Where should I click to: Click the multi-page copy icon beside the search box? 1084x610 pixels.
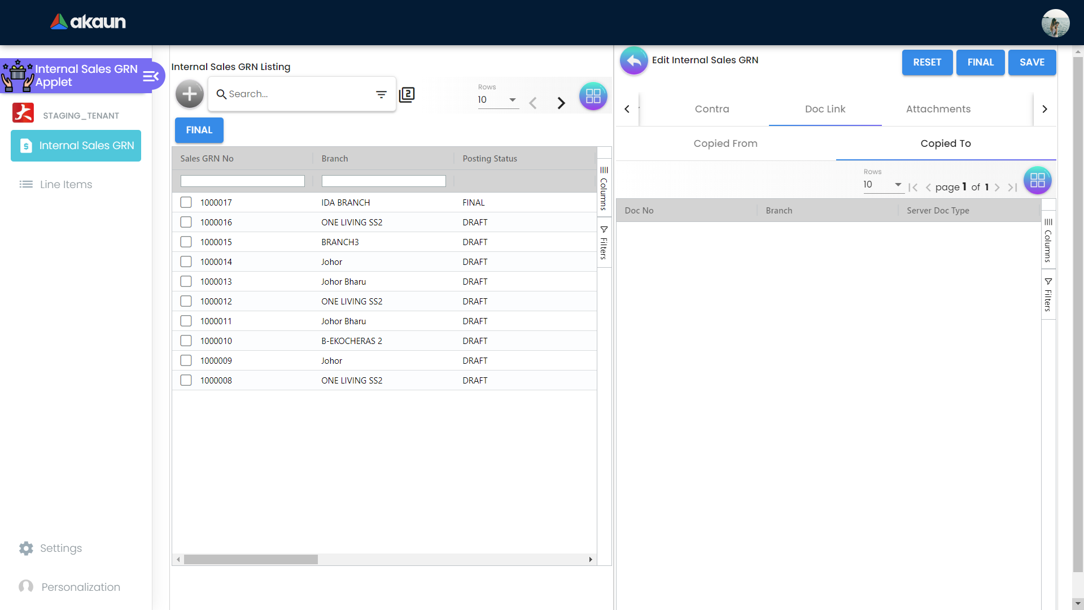click(x=406, y=94)
